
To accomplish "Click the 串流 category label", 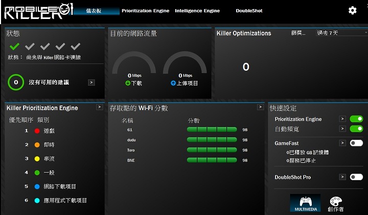I will (x=49, y=159).
